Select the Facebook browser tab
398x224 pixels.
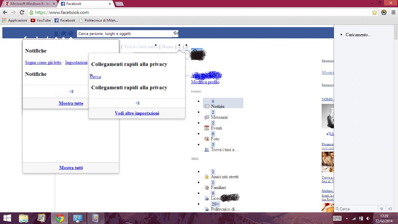point(85,4)
